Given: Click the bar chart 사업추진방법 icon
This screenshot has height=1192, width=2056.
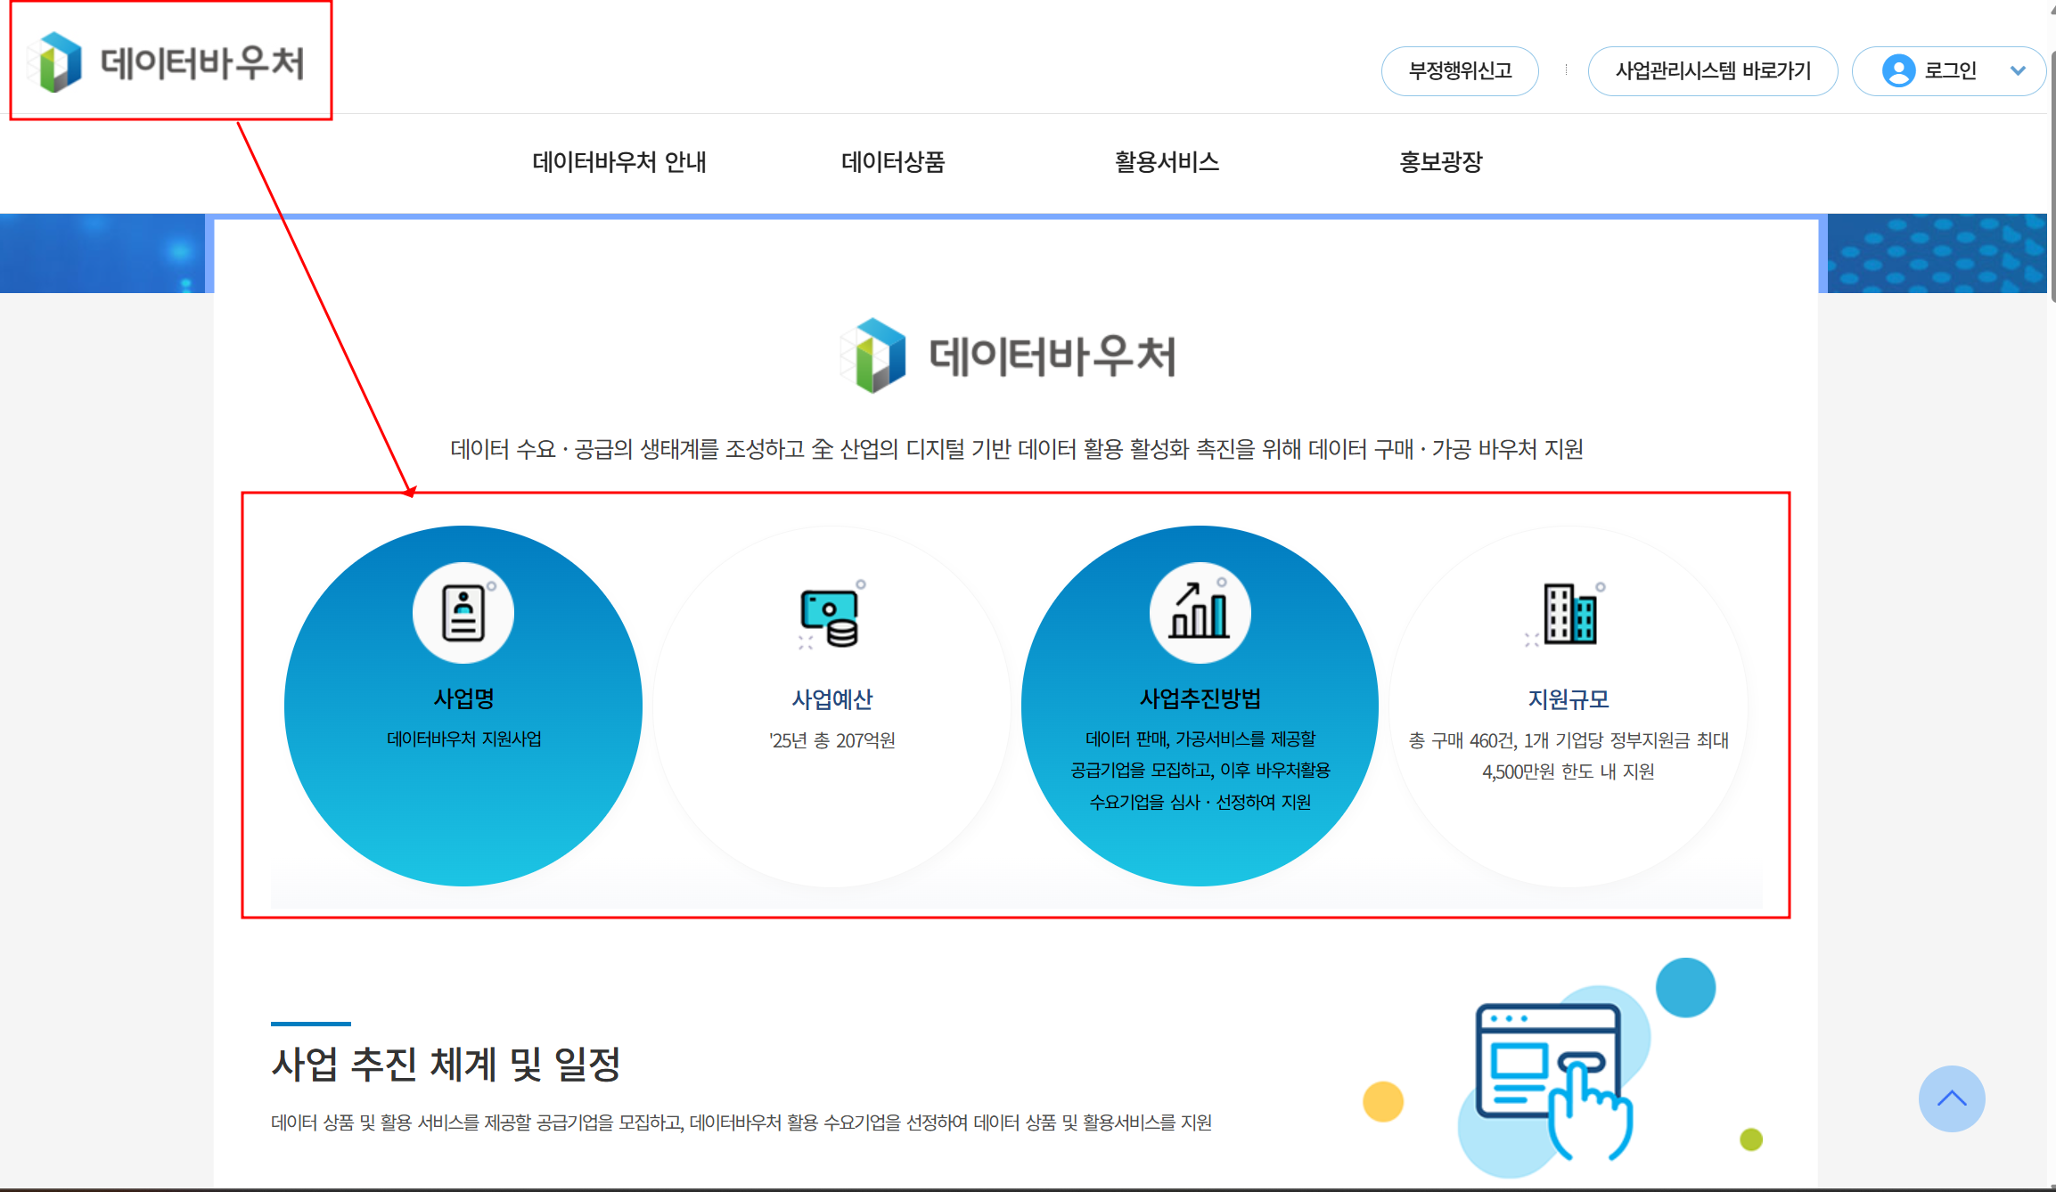Looking at the screenshot, I should [x=1200, y=612].
